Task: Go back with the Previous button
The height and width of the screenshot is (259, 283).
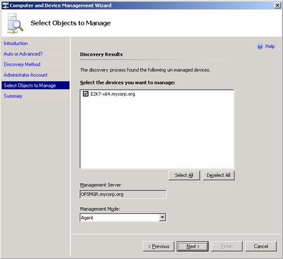Action: point(158,246)
